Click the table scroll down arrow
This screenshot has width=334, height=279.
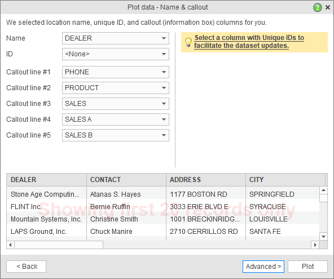coord(323,236)
